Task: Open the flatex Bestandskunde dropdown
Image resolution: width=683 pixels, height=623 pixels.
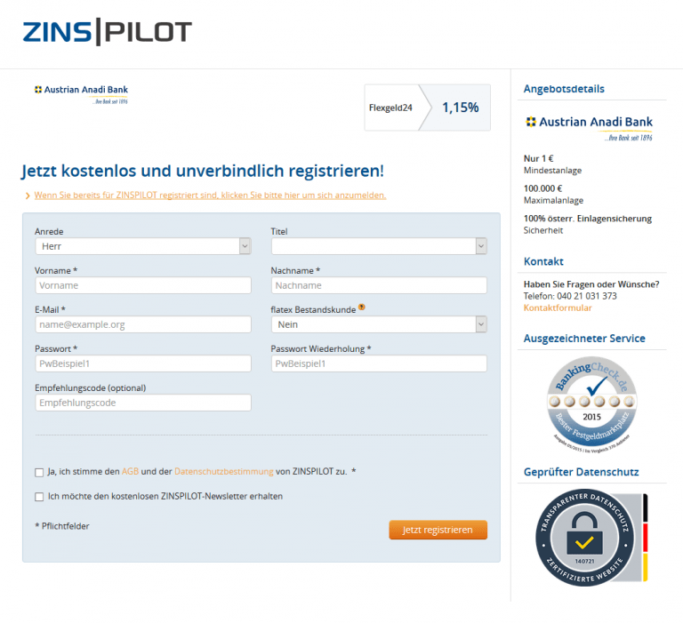Action: pyautogui.click(x=379, y=325)
